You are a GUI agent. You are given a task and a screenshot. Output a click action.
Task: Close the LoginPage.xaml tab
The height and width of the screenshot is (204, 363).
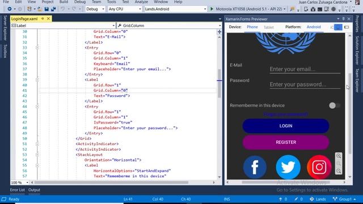(48, 19)
